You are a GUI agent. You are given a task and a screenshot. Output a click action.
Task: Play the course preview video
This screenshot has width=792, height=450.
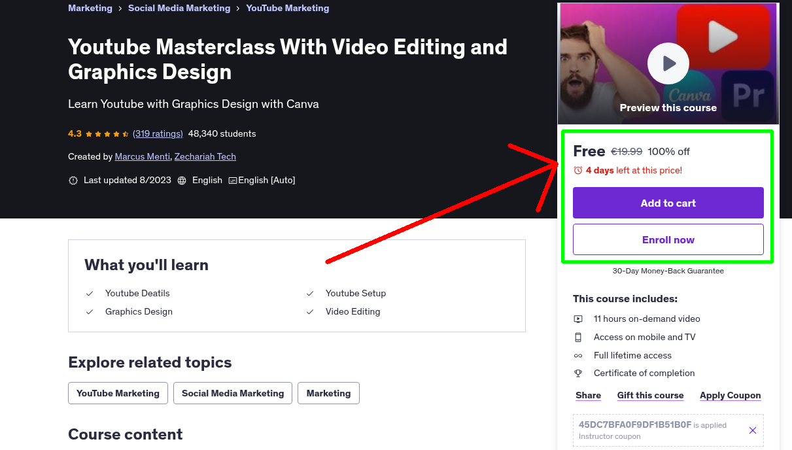668,63
